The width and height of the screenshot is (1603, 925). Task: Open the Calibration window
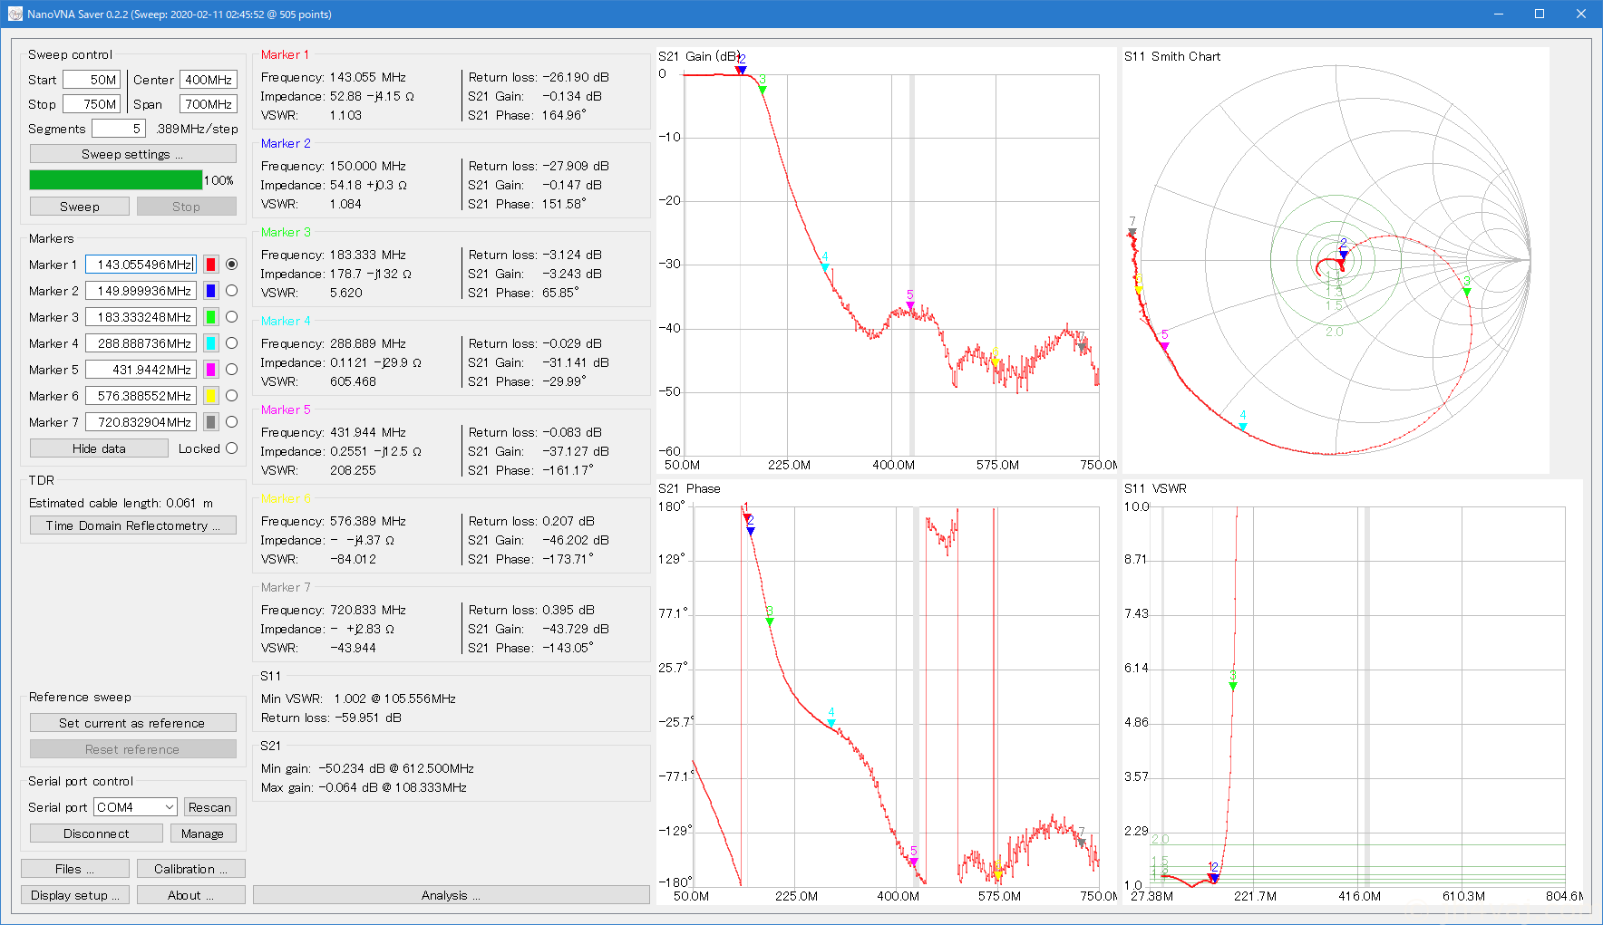click(x=190, y=869)
